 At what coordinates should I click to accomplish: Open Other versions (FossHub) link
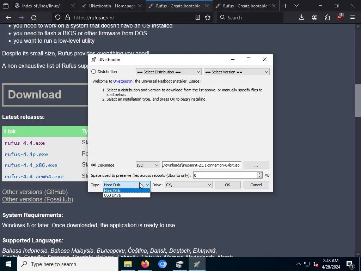pos(38,199)
